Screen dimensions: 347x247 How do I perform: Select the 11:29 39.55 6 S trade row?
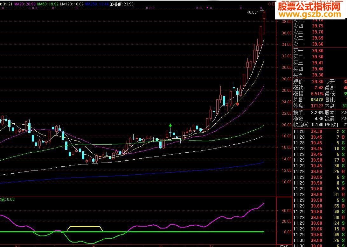pyautogui.click(x=320, y=178)
